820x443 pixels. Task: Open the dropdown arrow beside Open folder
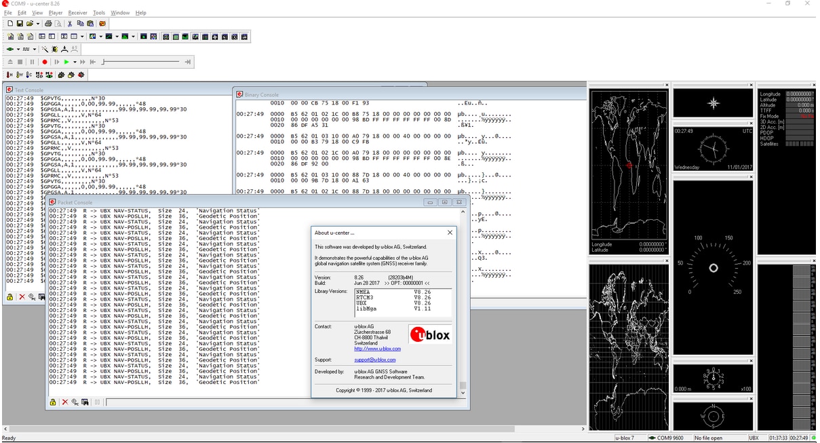tap(38, 23)
